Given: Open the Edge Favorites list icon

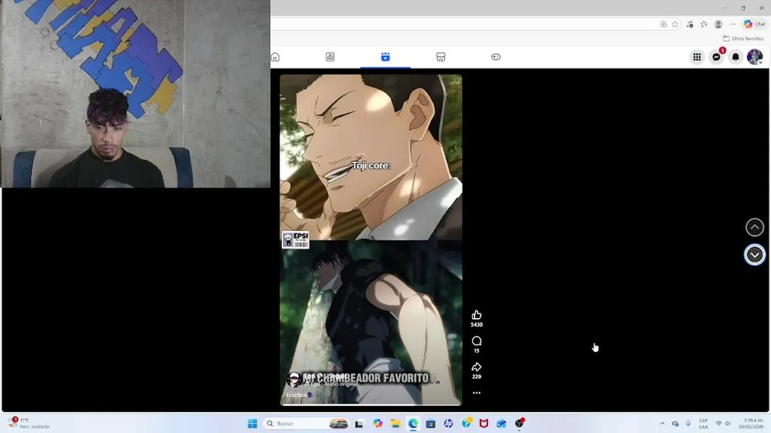Looking at the screenshot, I should click(704, 24).
